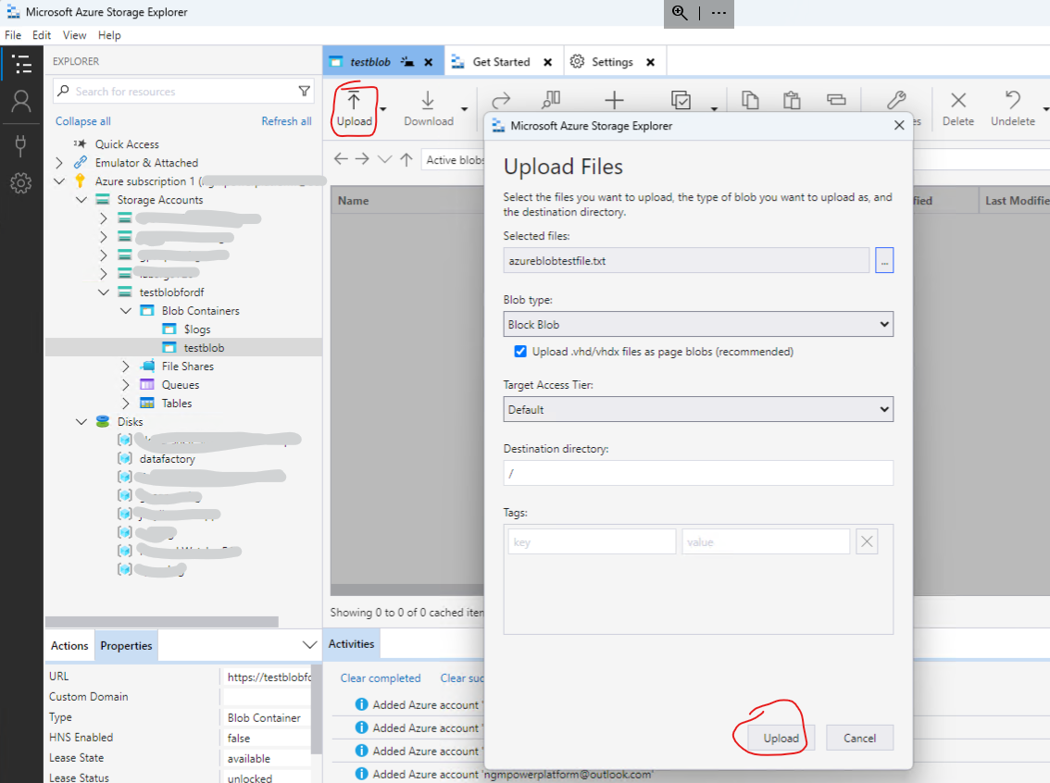1050x783 pixels.
Task: Click the Upload button in the dialog
Action: point(781,739)
